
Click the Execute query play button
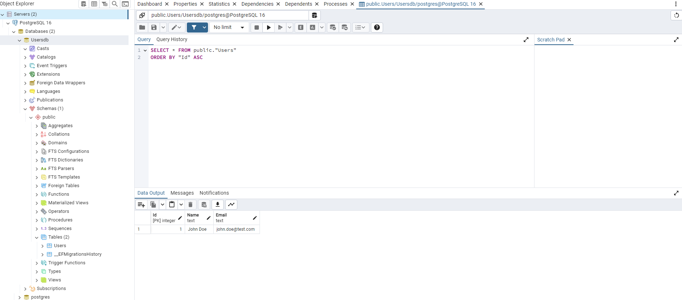pyautogui.click(x=269, y=27)
